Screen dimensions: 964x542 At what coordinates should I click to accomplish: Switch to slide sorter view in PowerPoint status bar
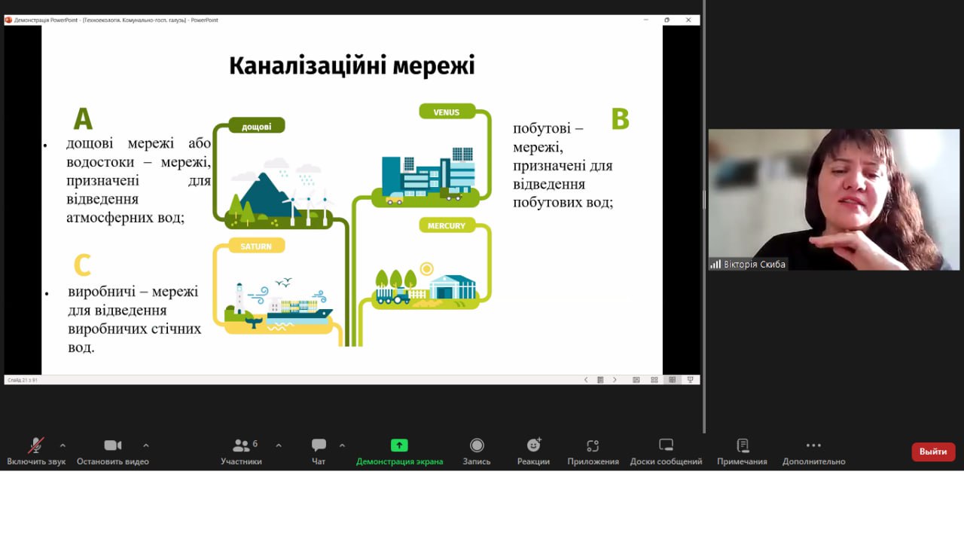coord(654,380)
